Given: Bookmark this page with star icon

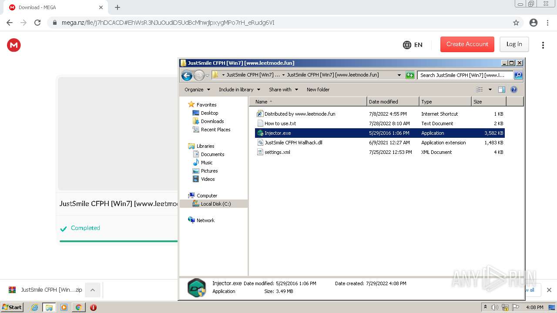Looking at the screenshot, I should [516, 23].
